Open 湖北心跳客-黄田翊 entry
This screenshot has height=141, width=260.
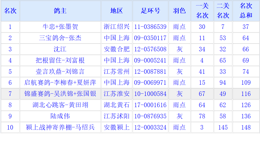(60, 105)
